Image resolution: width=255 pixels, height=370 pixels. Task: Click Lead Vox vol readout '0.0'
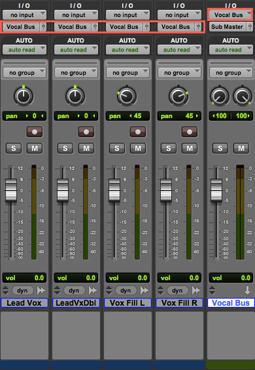(39, 277)
